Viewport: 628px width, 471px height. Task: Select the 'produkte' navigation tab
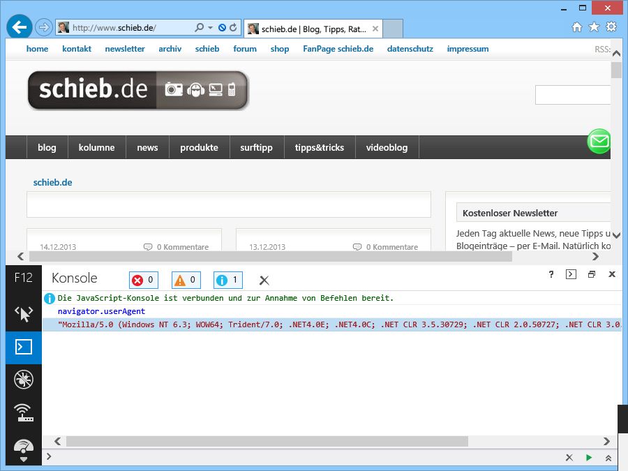(x=199, y=147)
